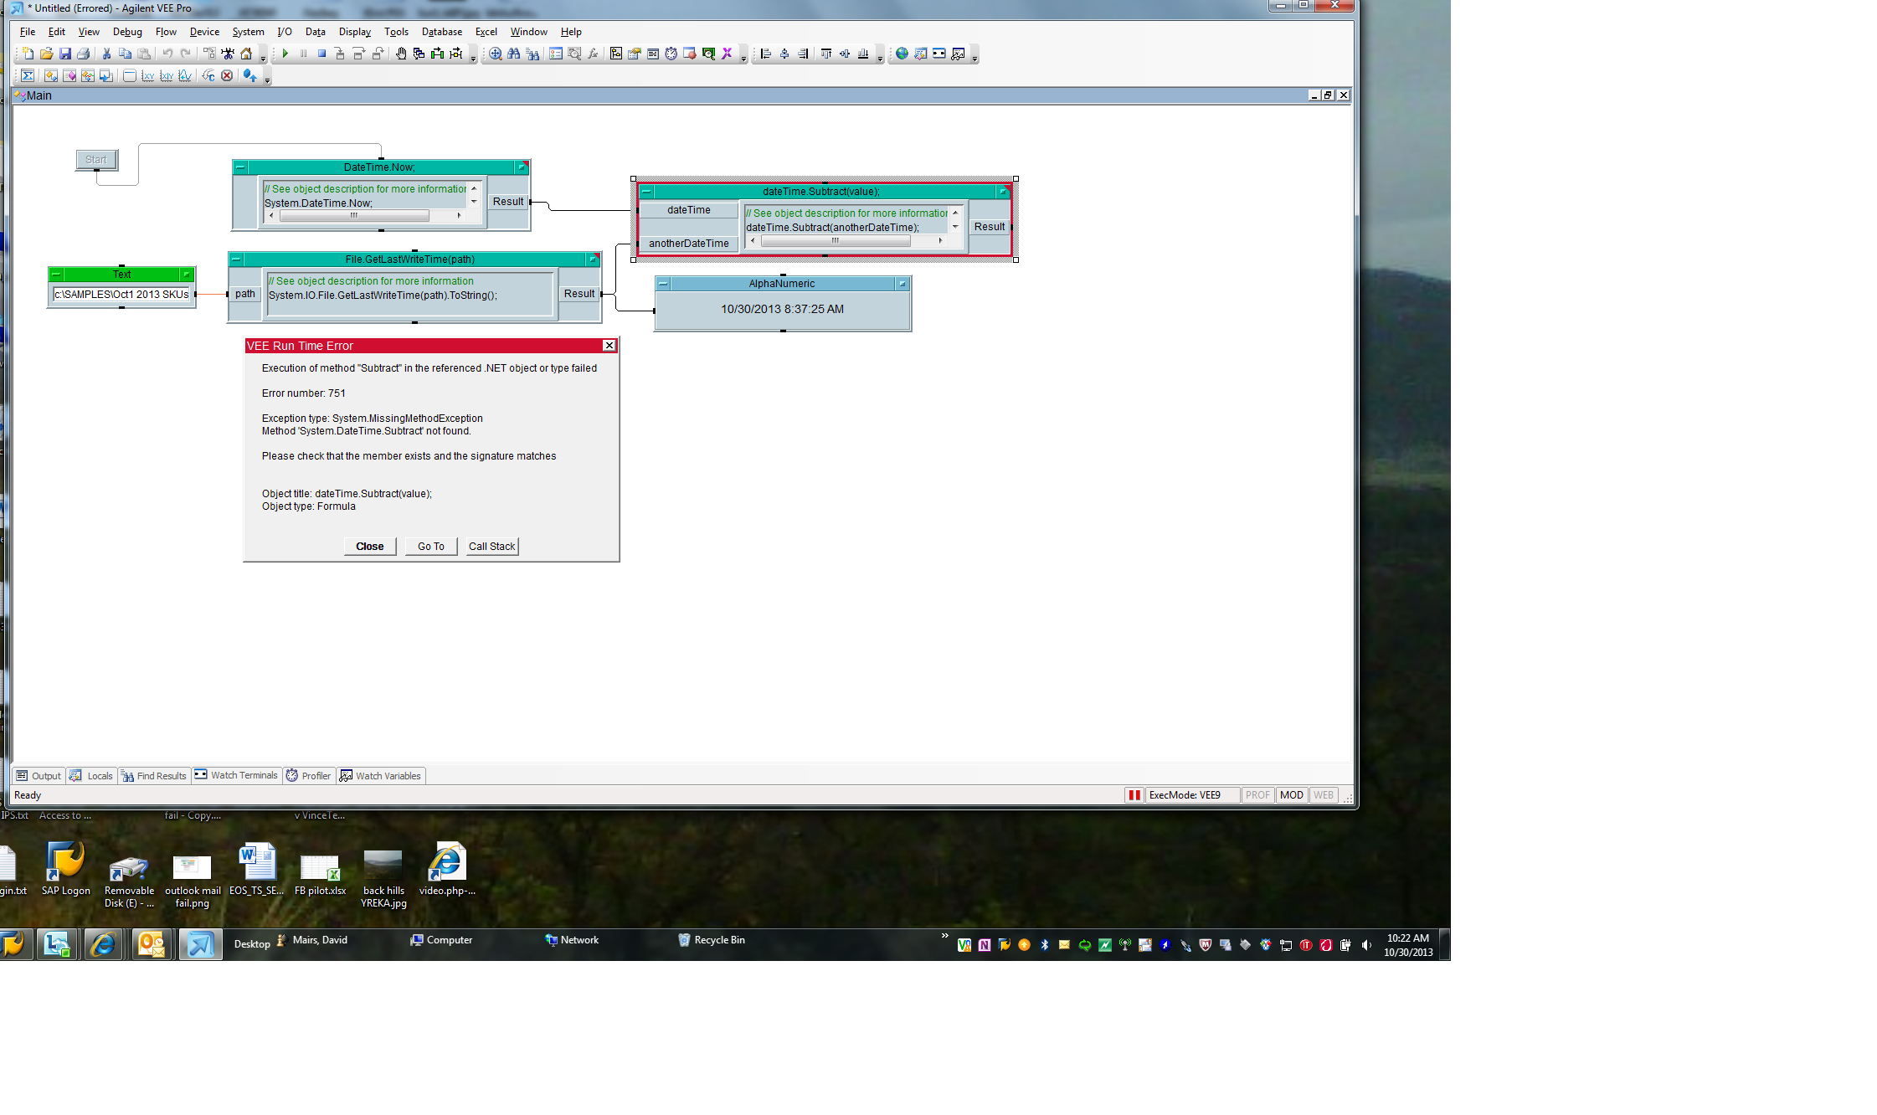Open AlphaNumeric object menu button
Image resolution: width=1877 pixels, height=1115 pixels.
(663, 284)
